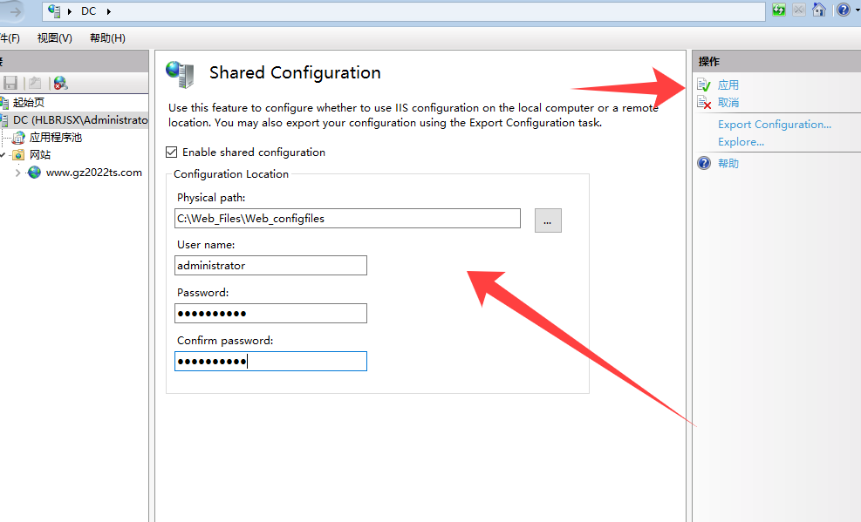The height and width of the screenshot is (522, 861).
Task: Open 帮助 in the actions pane
Action: point(728,163)
